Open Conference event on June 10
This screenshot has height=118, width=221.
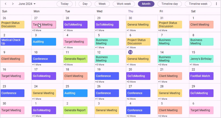click(44, 59)
